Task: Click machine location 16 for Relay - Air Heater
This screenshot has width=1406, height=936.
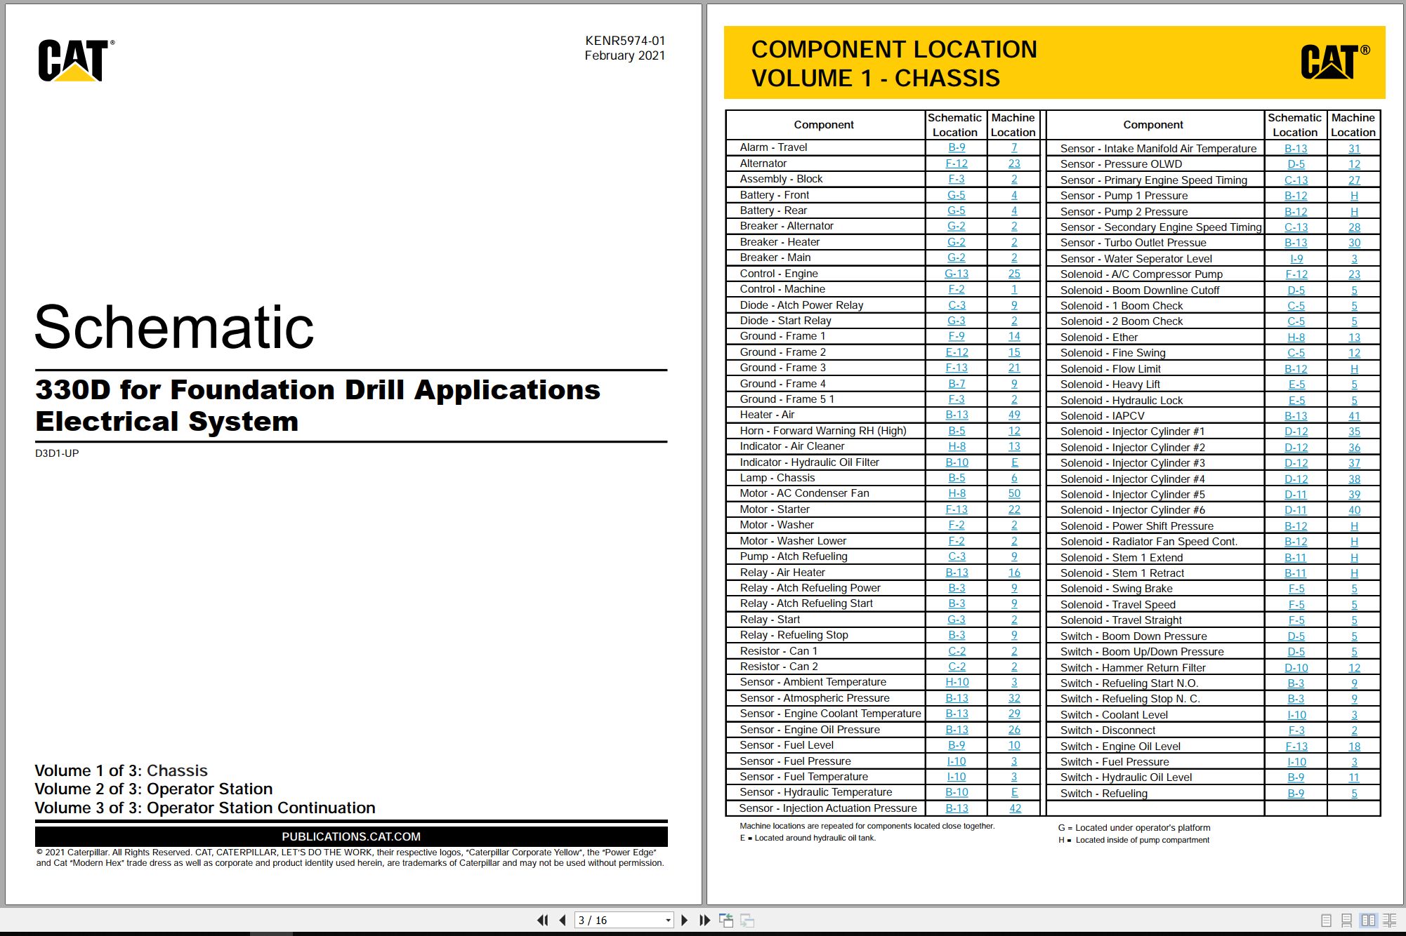Action: (1014, 573)
